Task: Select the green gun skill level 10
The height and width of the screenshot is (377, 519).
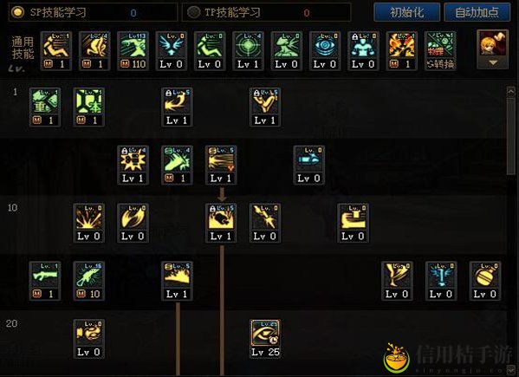Action: [88, 281]
